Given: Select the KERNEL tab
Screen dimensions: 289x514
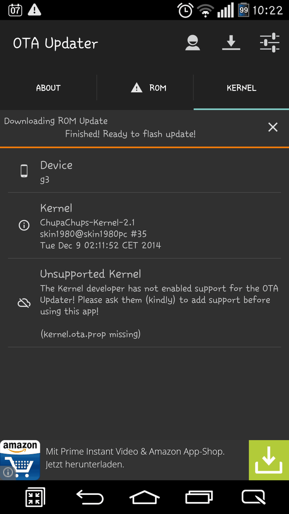Looking at the screenshot, I should click(x=241, y=88).
